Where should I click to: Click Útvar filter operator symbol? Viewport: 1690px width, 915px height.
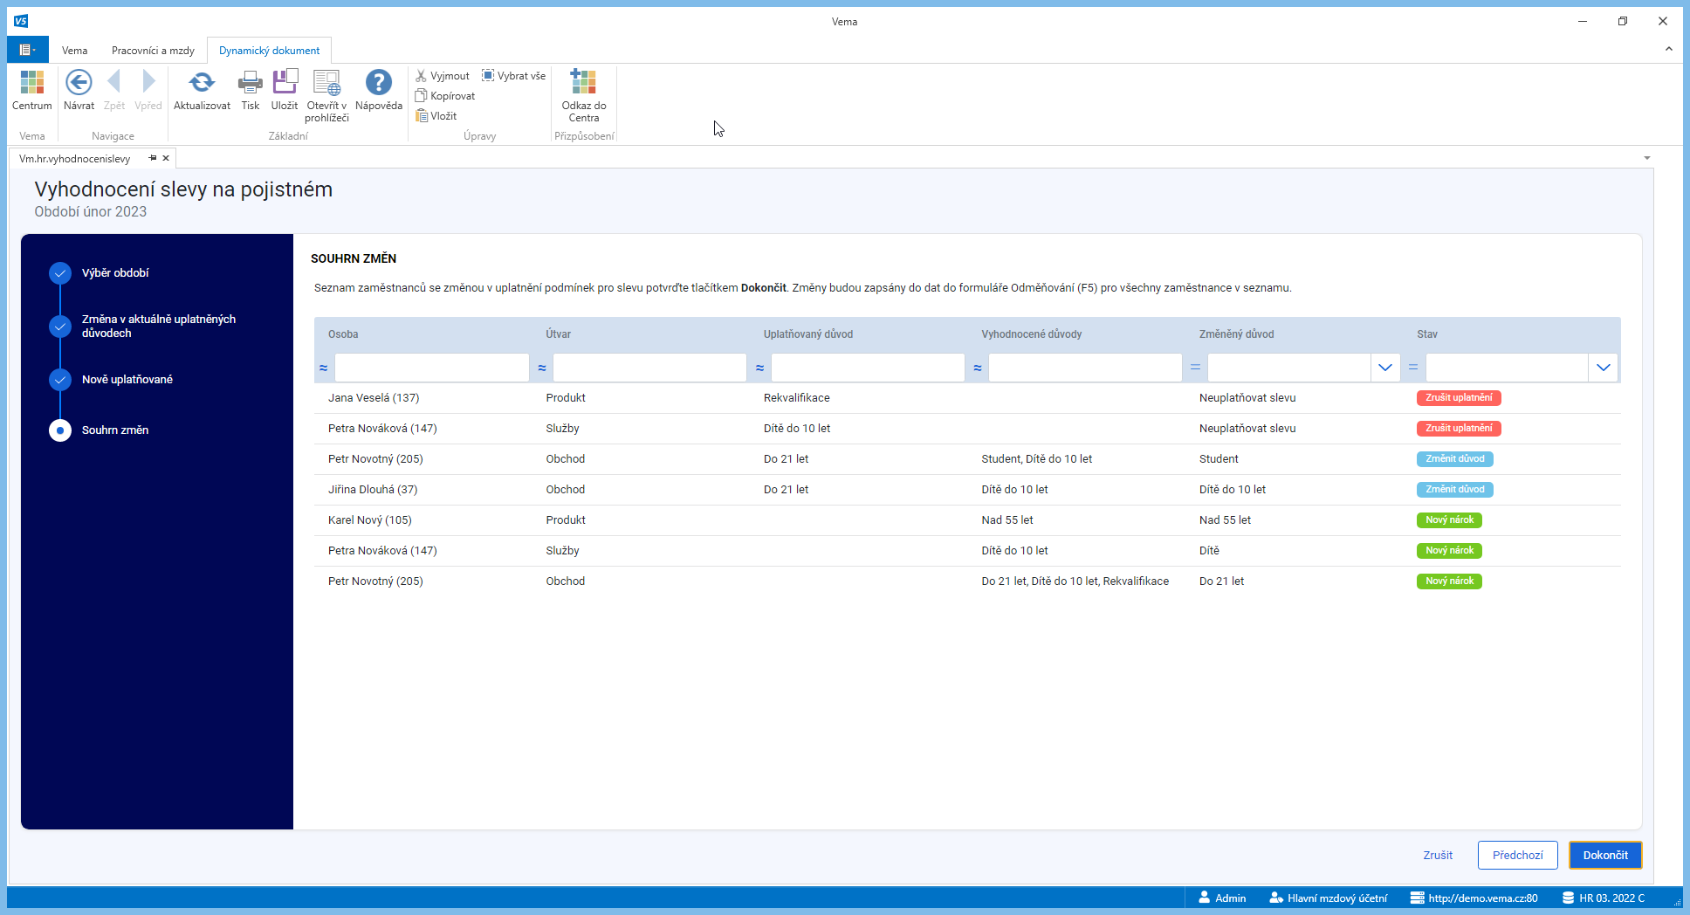(x=542, y=368)
